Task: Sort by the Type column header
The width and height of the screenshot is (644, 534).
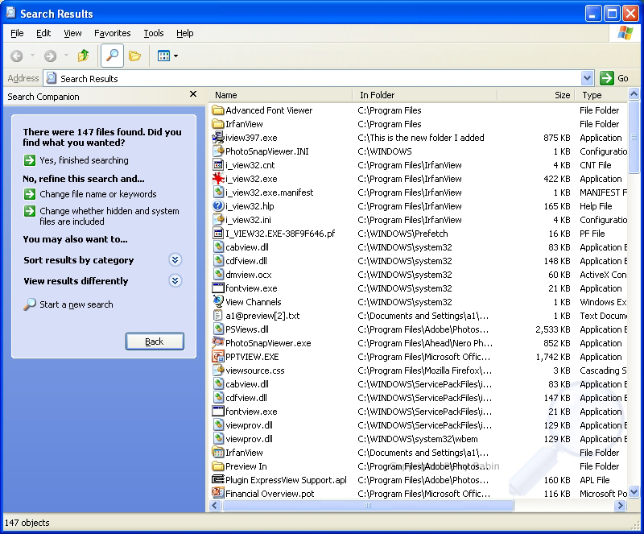Action: [x=601, y=95]
